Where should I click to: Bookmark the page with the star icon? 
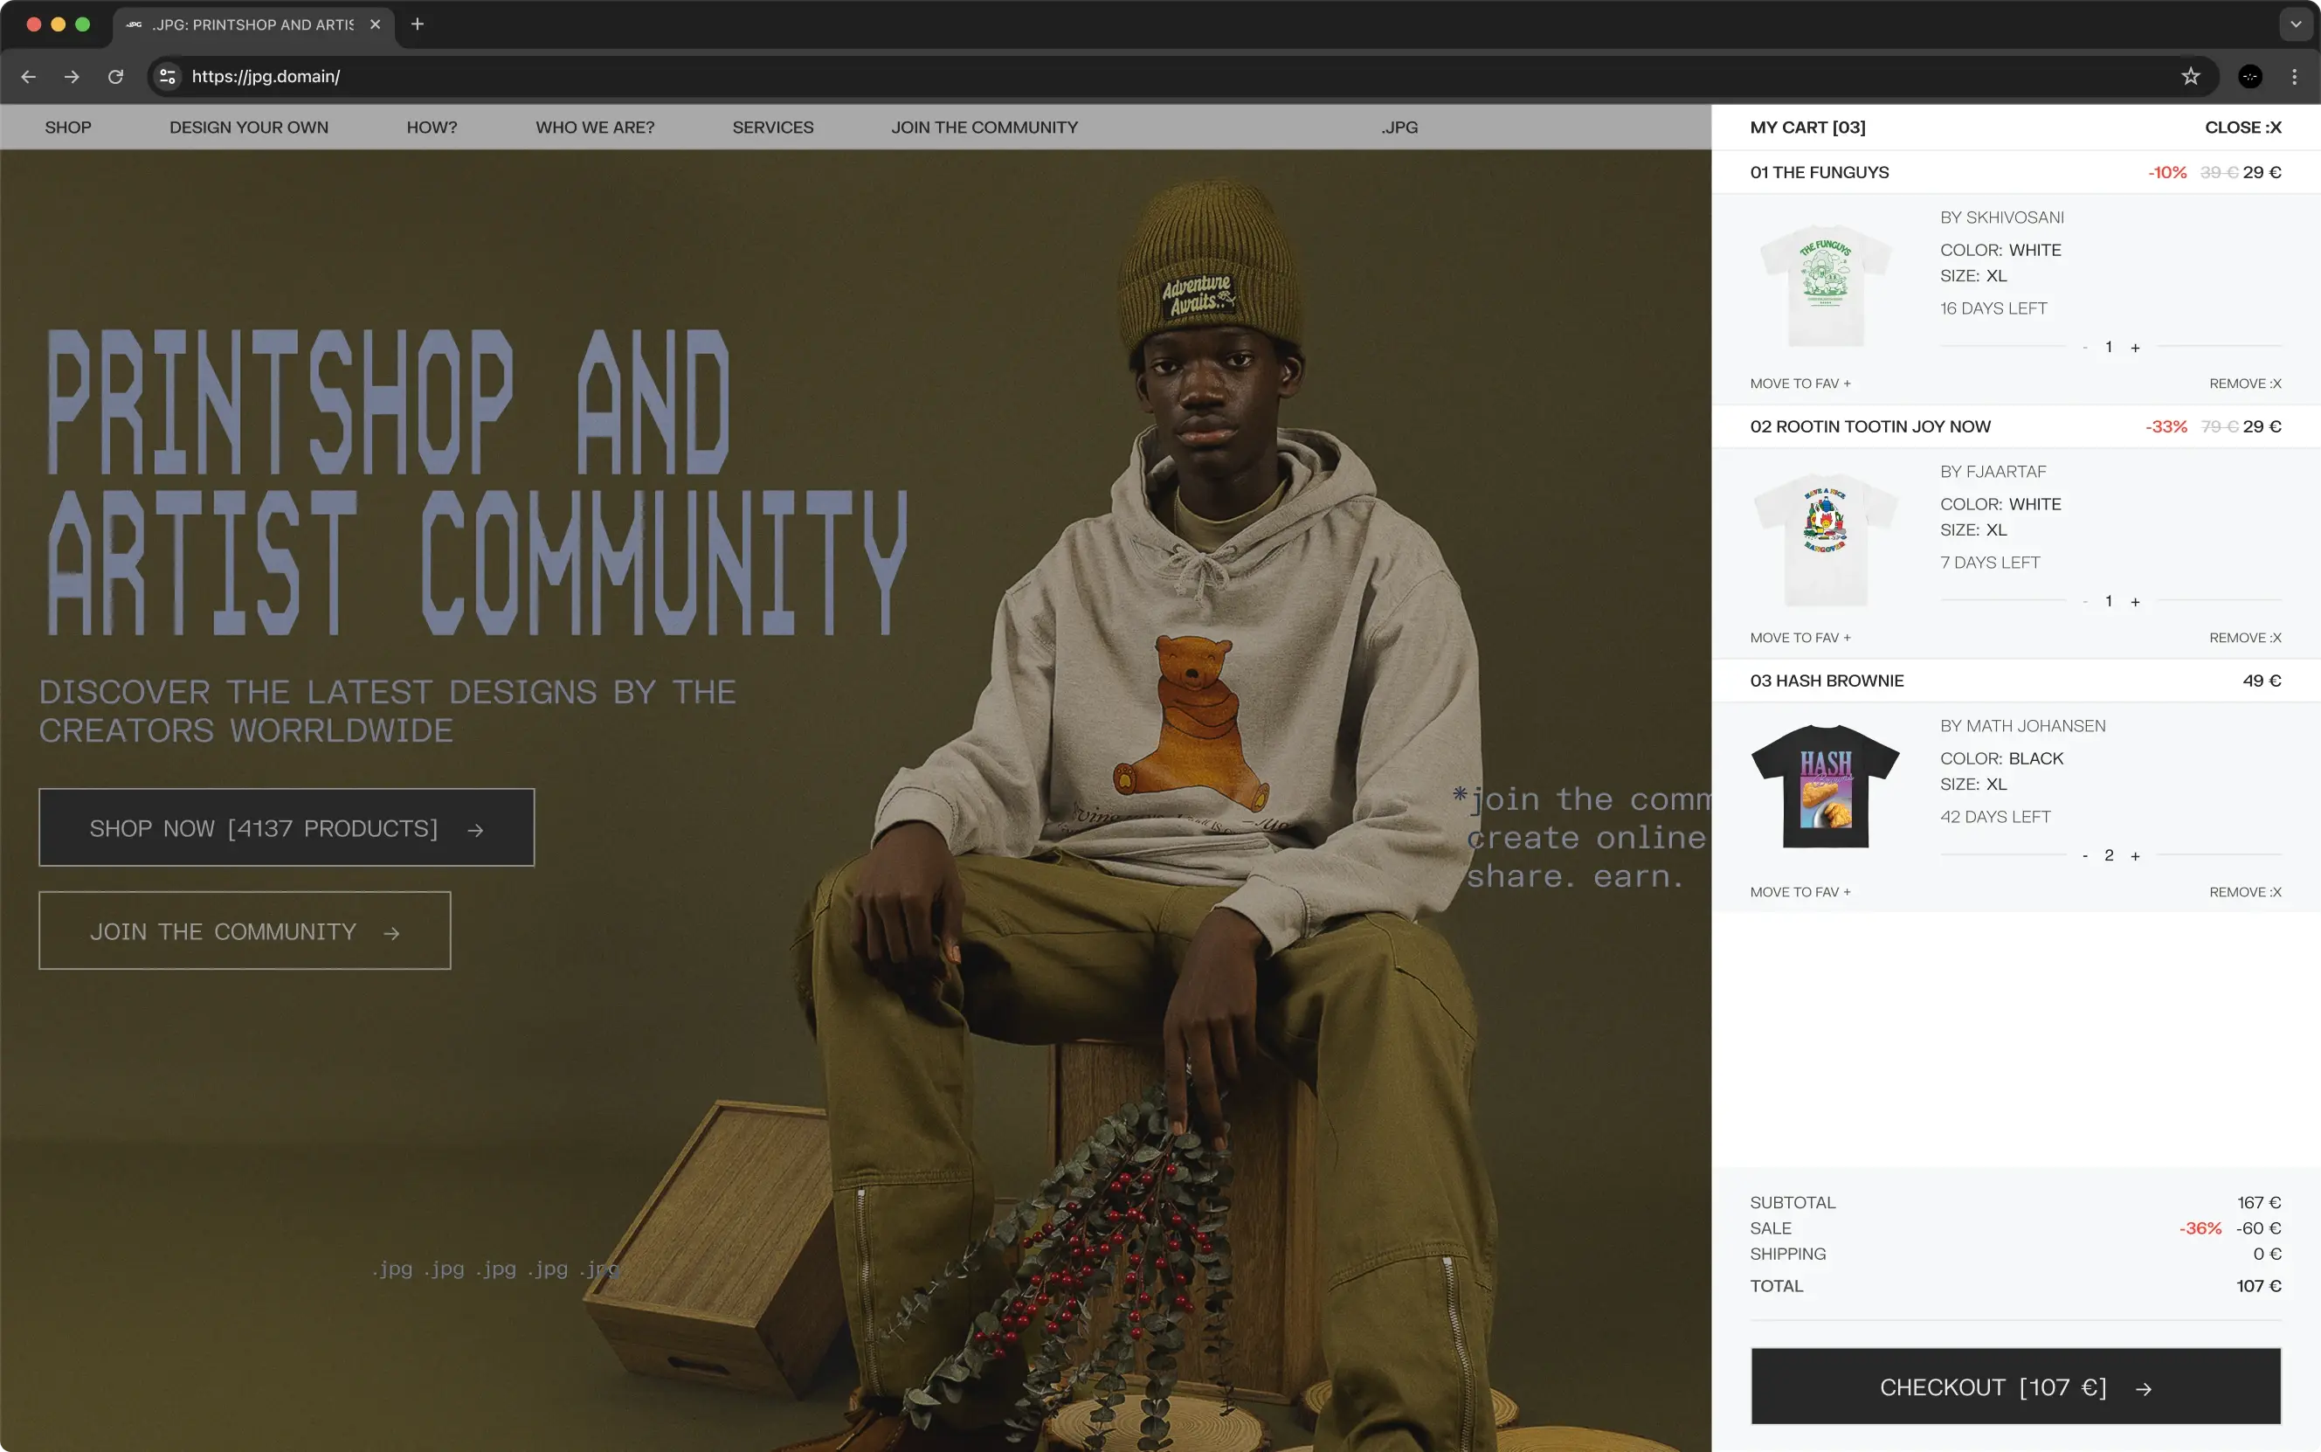click(2189, 77)
